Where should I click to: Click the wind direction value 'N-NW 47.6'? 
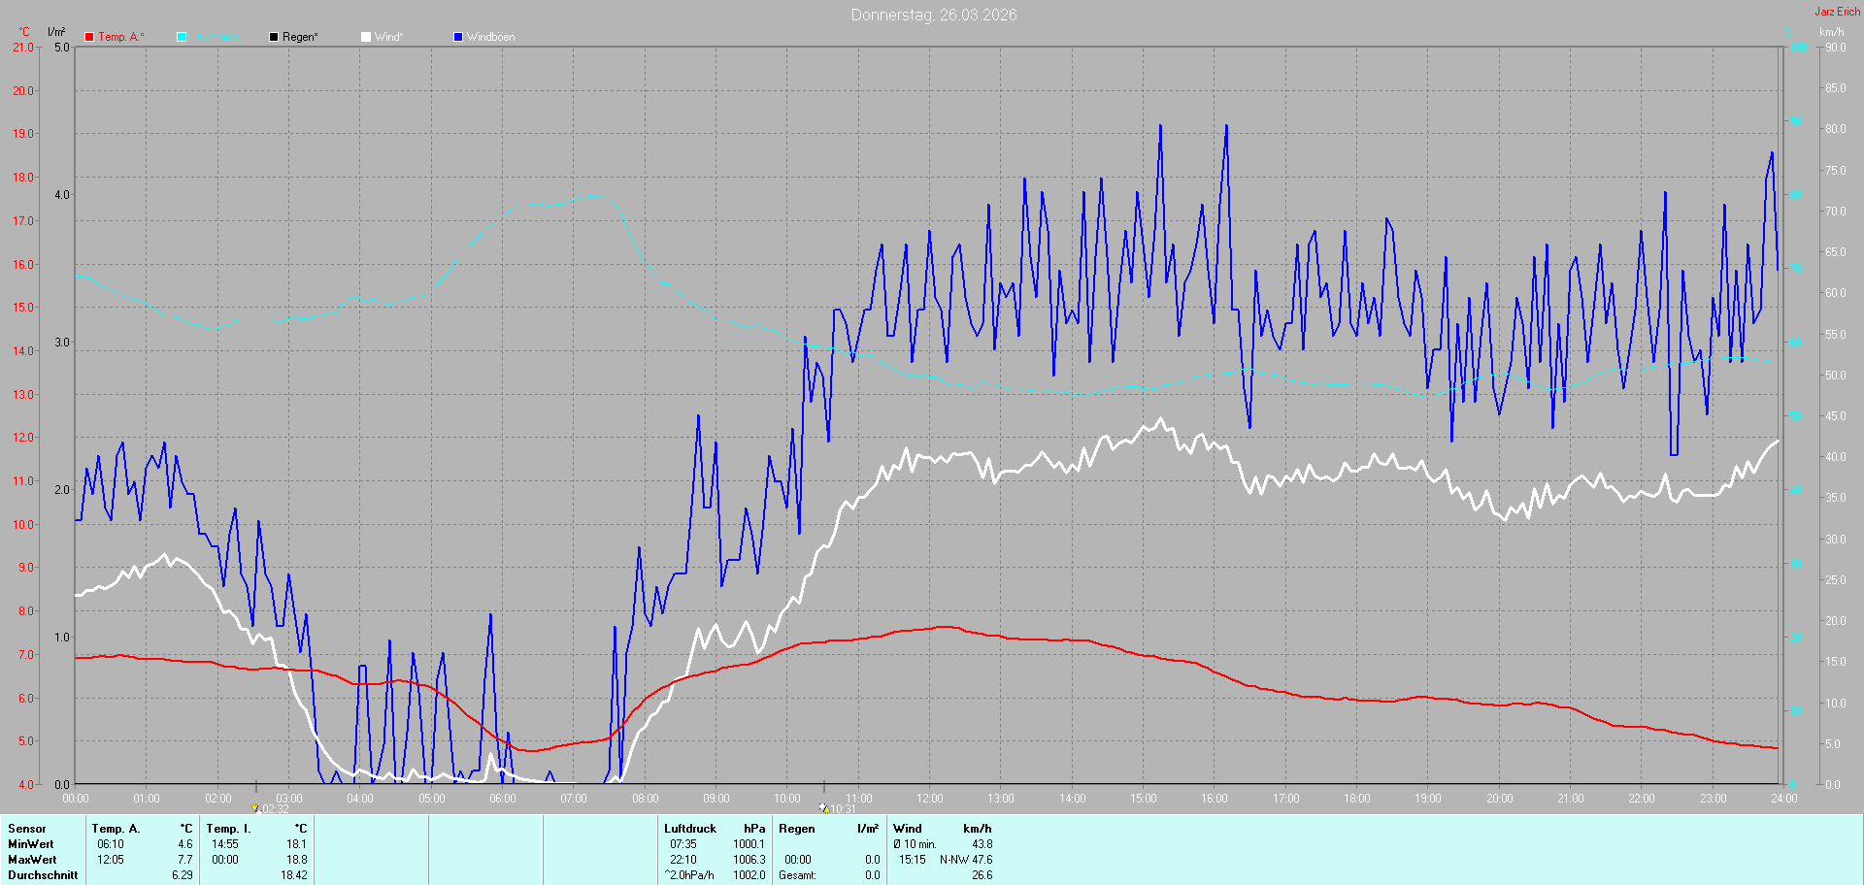[x=966, y=860]
